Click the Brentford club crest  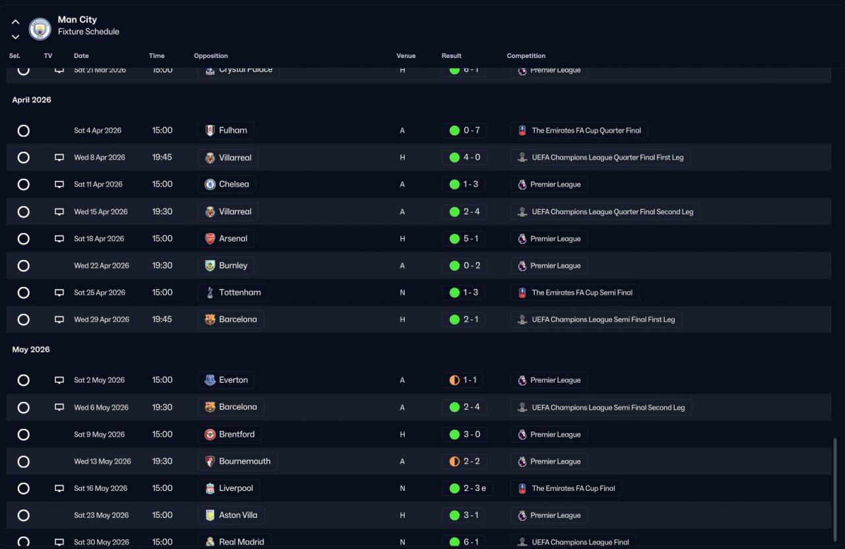(x=210, y=435)
